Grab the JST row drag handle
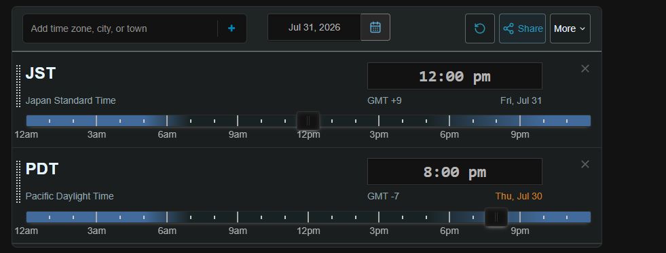Screen dimensions: 666x253 (x=18, y=85)
